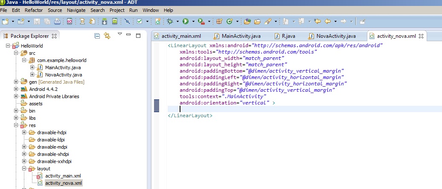
Task: Expand the Android Private Libraries node
Action: pos(16,96)
